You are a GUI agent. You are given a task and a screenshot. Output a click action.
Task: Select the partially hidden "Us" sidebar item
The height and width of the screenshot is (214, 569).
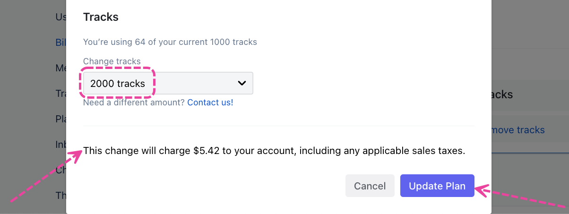coord(61,17)
